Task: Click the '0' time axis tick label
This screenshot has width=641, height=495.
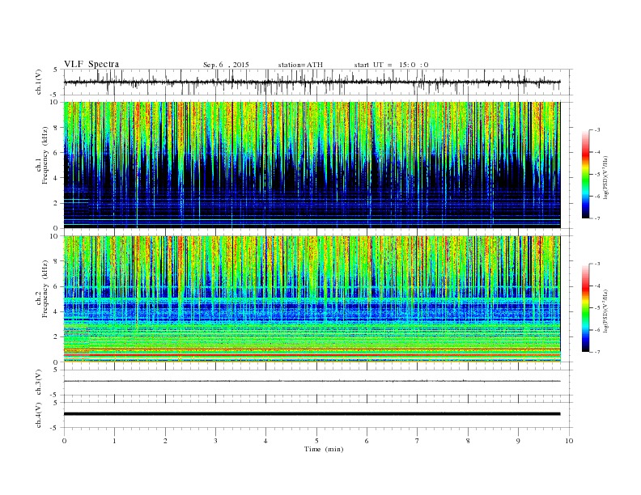Action: pyautogui.click(x=64, y=441)
